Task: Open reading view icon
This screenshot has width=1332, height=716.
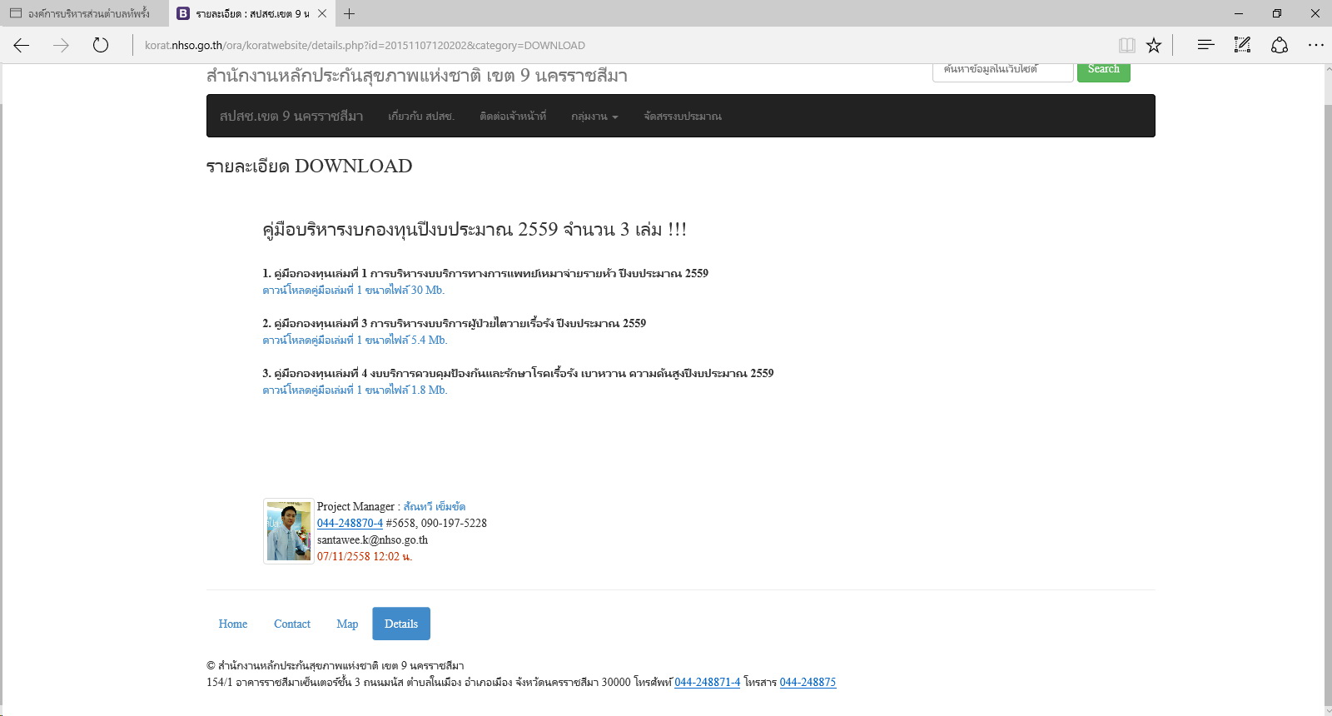Action: tap(1127, 45)
